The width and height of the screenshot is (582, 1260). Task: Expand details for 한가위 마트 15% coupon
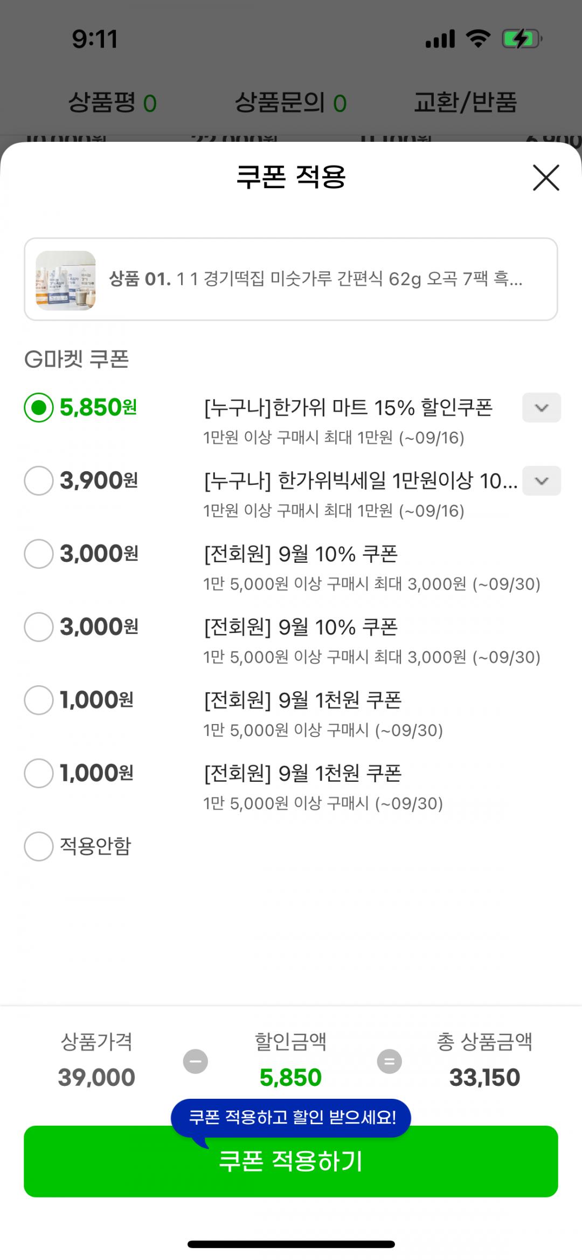point(542,408)
